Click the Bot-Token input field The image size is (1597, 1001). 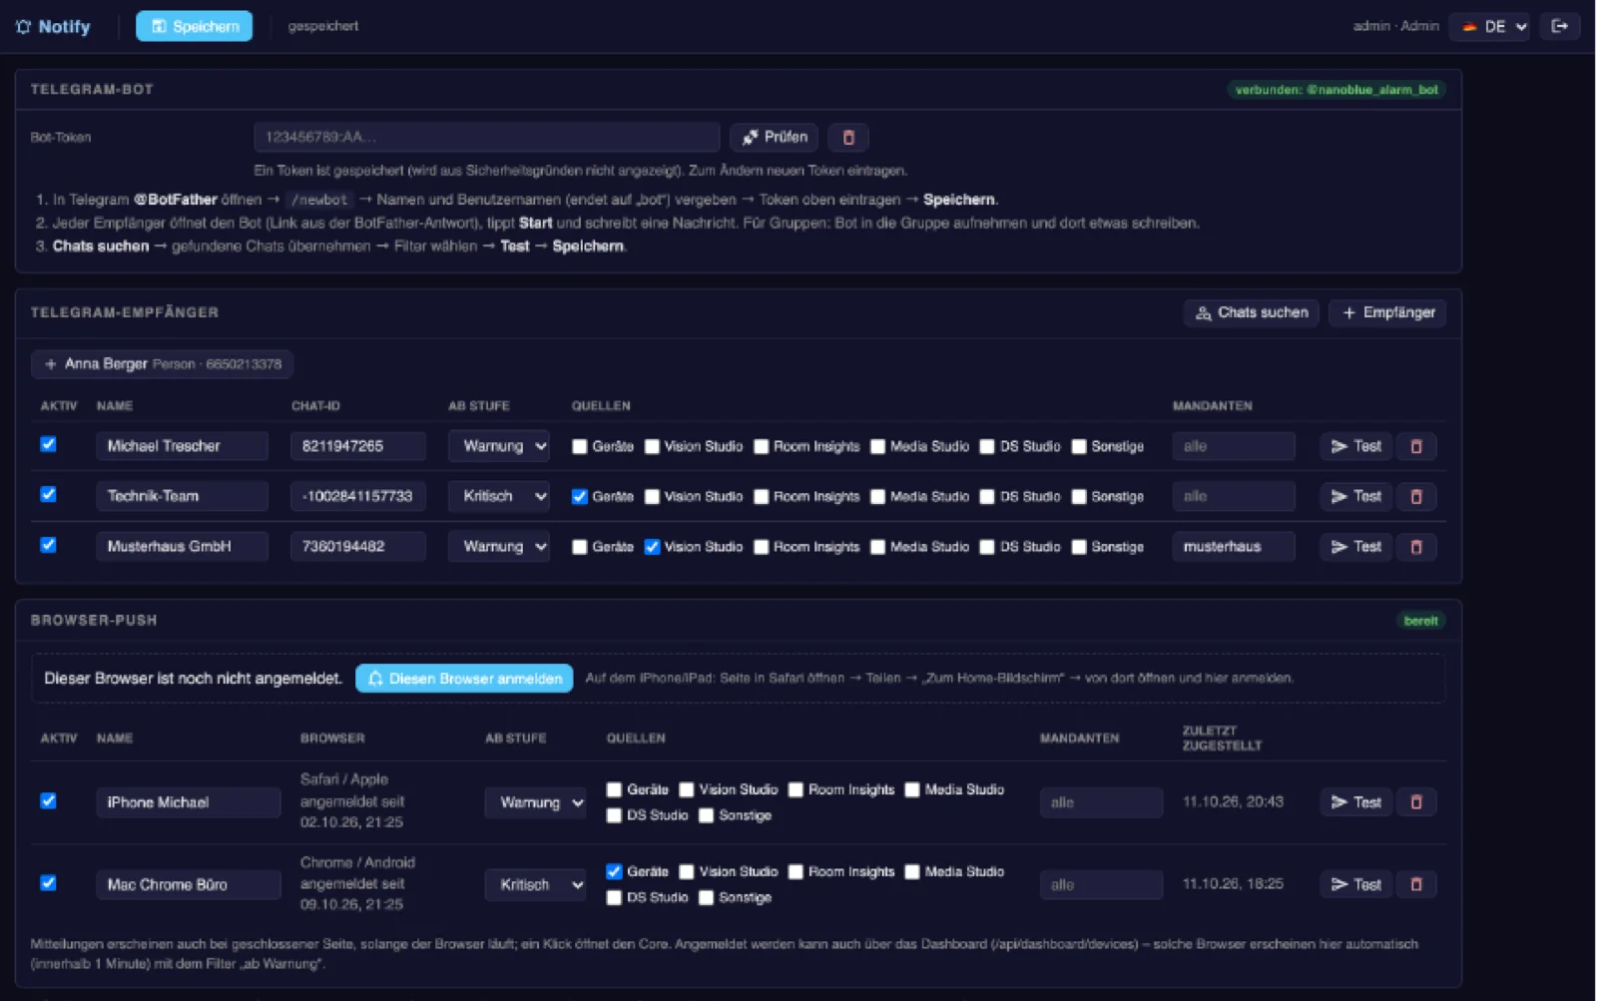tap(486, 138)
